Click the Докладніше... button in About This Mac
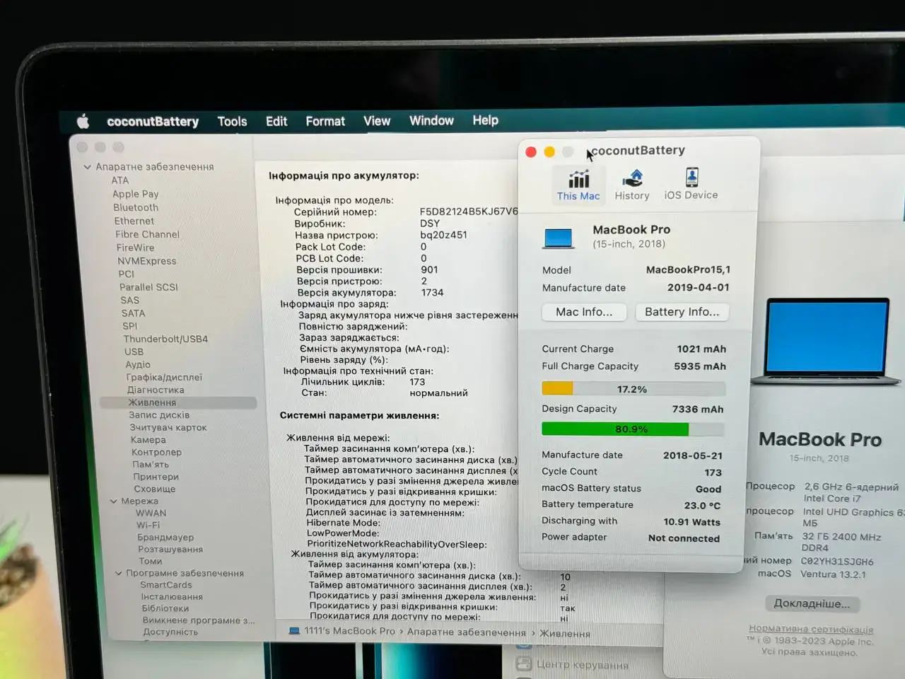905x679 pixels. [x=812, y=603]
